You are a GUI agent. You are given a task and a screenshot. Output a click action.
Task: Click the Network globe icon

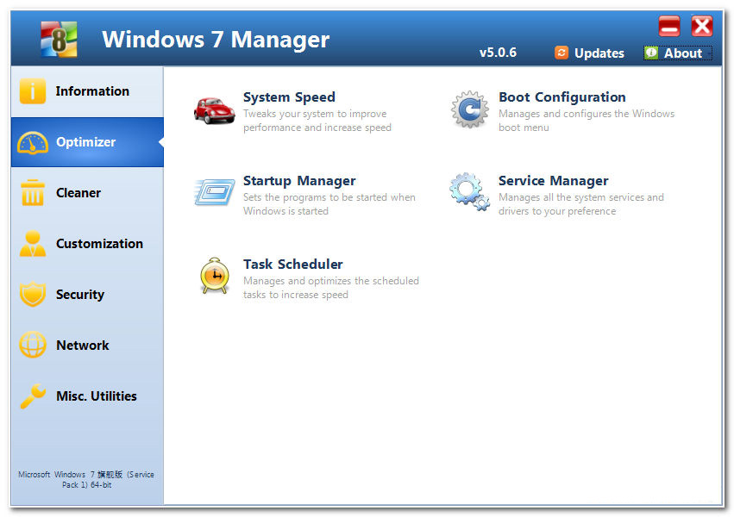pos(32,345)
